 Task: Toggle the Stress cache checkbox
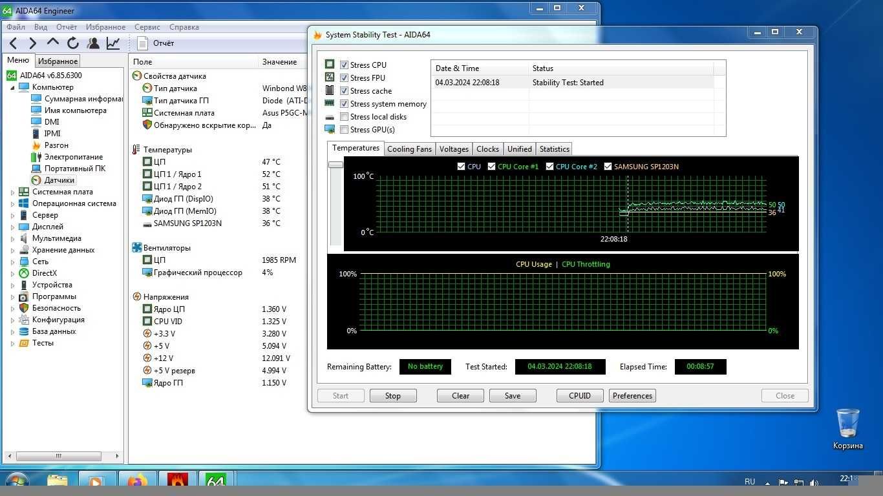point(345,91)
